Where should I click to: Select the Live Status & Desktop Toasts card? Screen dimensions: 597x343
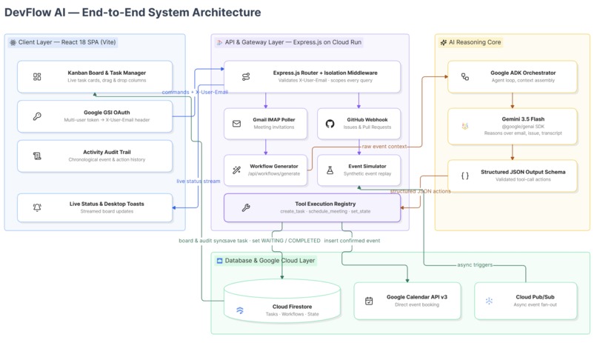pos(95,207)
